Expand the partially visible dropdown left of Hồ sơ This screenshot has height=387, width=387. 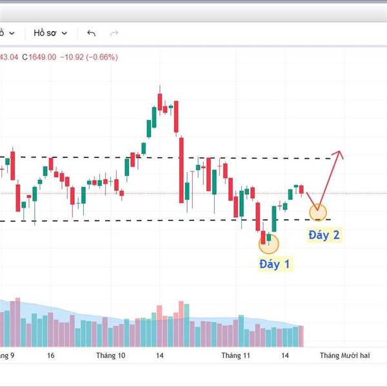tap(8, 33)
